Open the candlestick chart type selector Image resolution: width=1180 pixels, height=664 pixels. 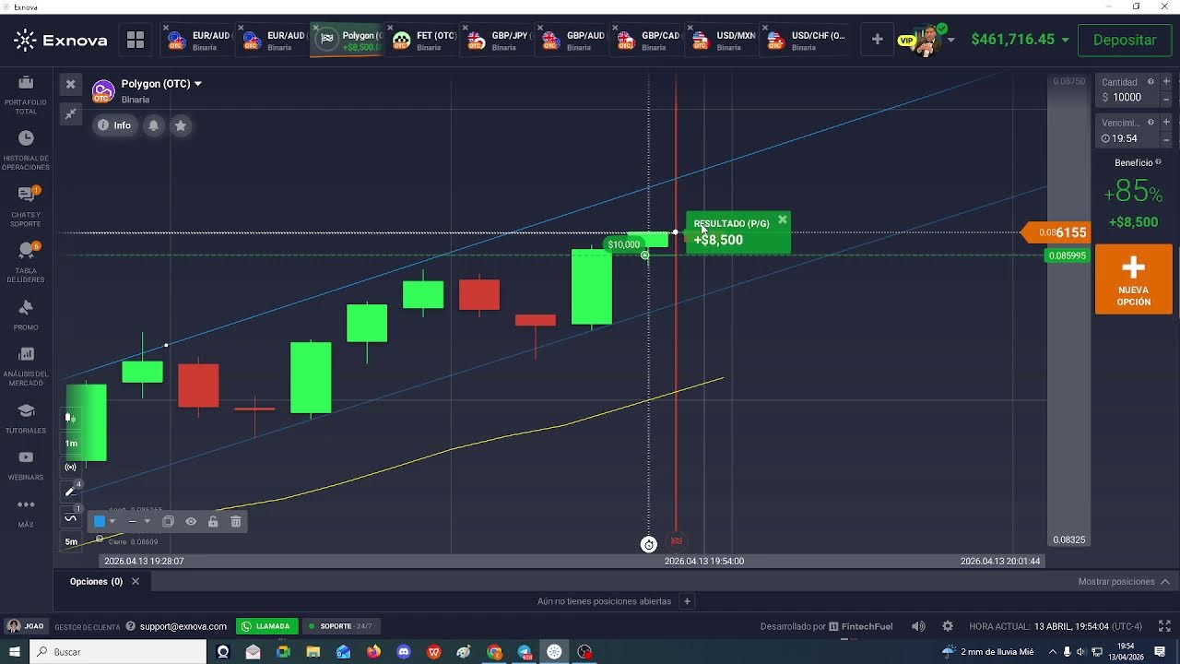pos(70,418)
